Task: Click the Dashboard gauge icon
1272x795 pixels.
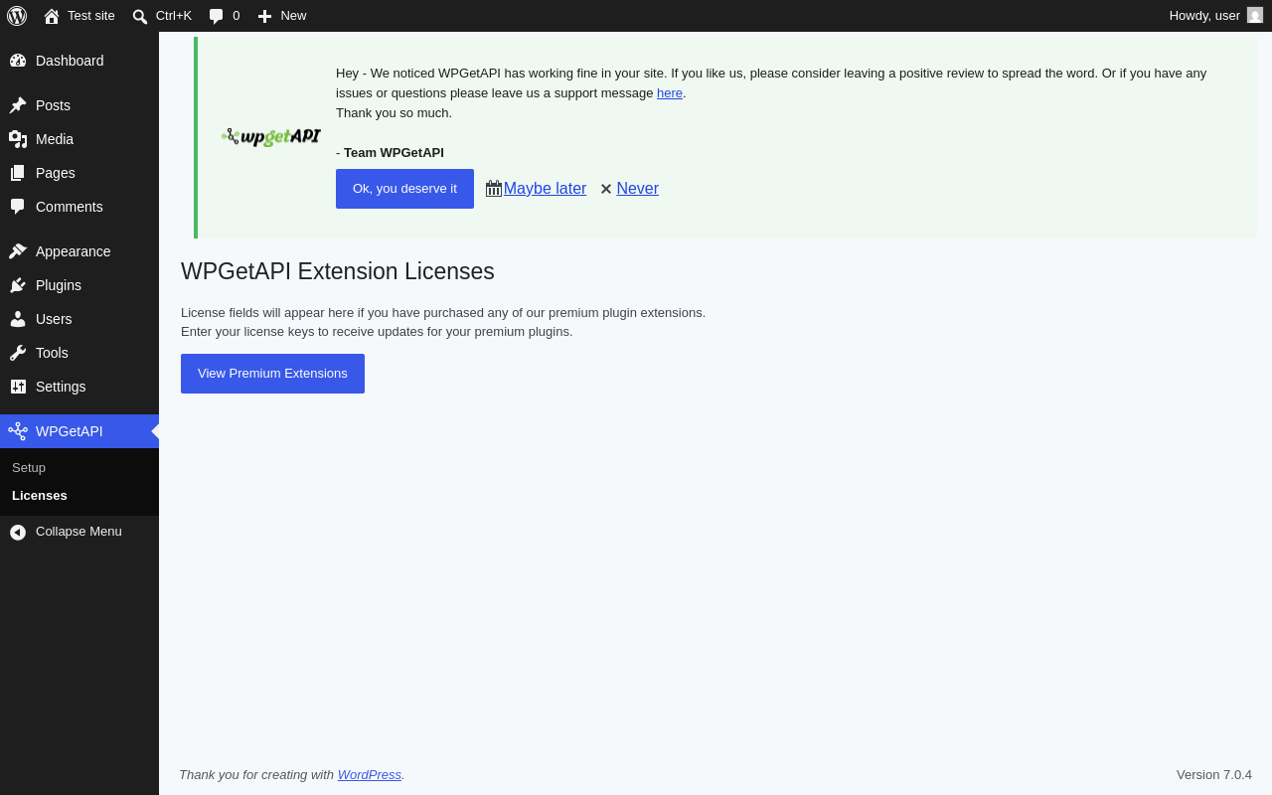Action: (x=18, y=61)
